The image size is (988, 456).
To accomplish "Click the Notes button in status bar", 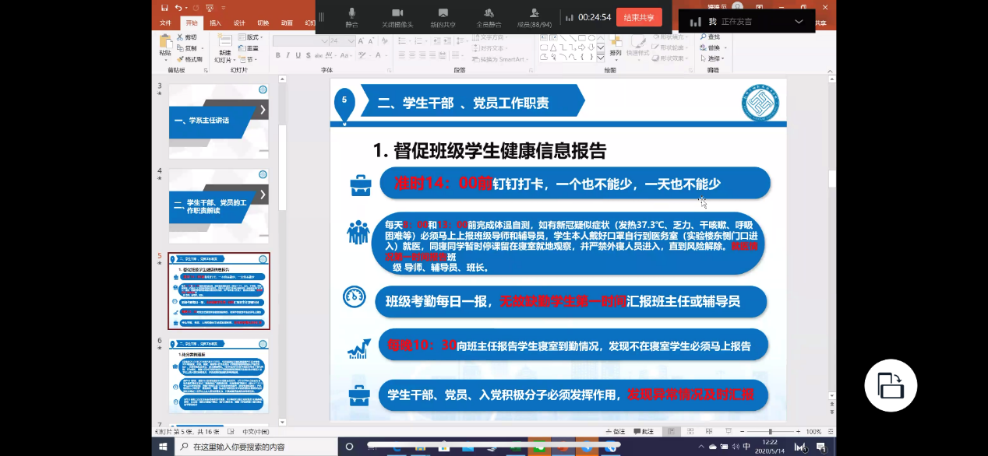I will 616,431.
